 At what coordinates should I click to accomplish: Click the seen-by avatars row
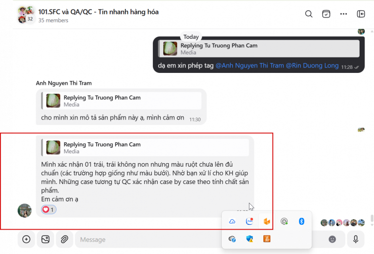pyautogui.click(x=343, y=223)
